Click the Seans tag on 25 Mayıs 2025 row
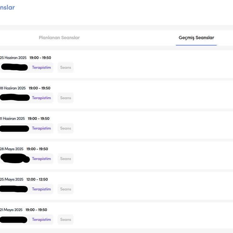This screenshot has height=233, width=233. tap(66, 189)
